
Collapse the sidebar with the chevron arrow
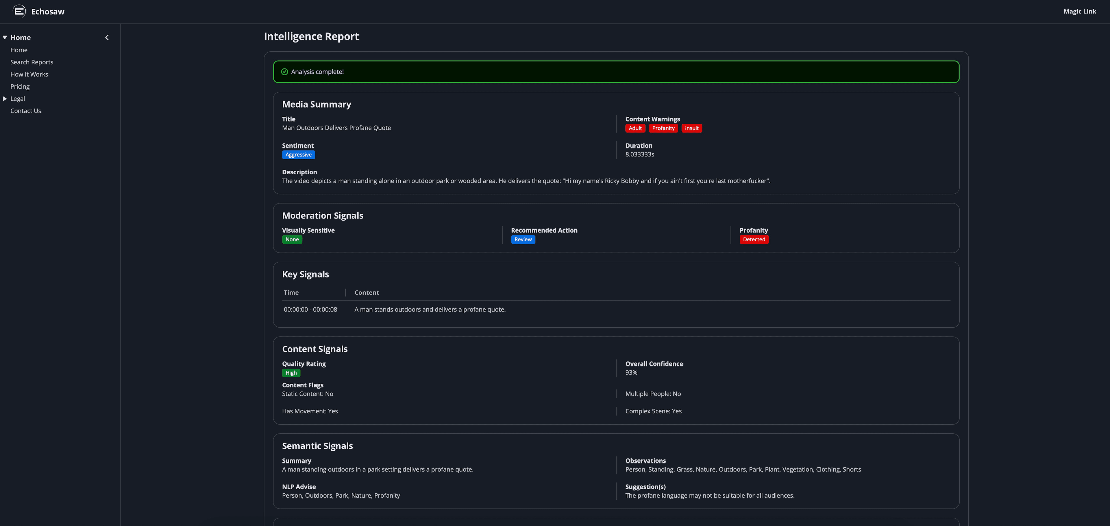(107, 37)
